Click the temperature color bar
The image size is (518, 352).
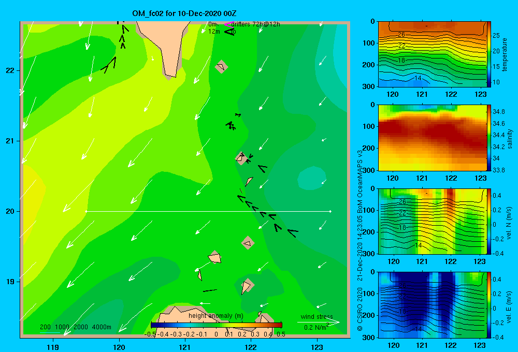pos(488,54)
